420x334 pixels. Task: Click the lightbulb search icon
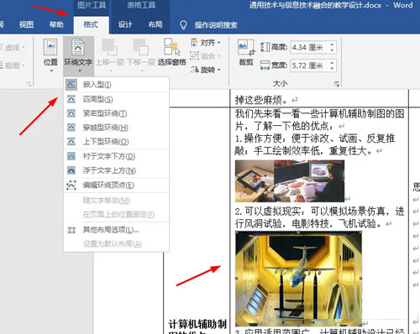[183, 25]
